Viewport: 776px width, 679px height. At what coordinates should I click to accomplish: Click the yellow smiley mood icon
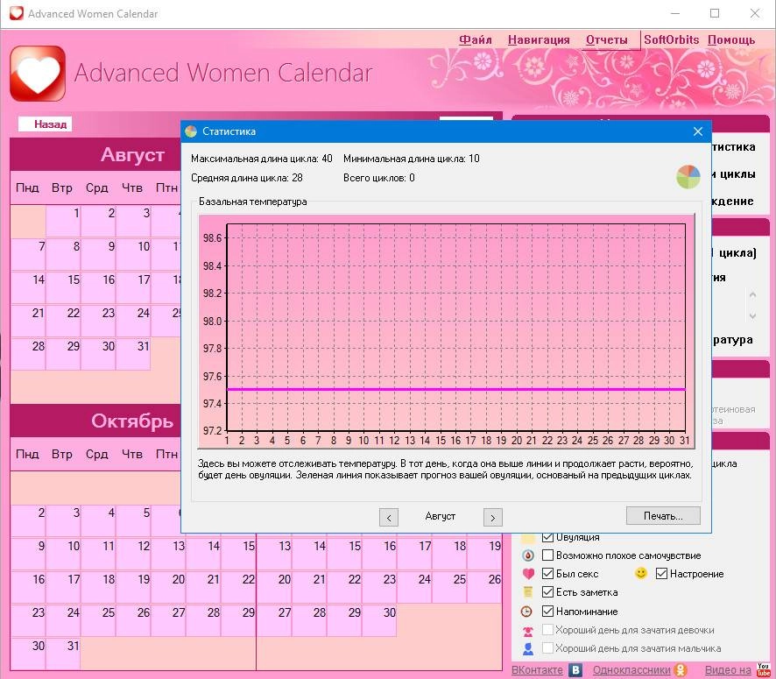[641, 573]
